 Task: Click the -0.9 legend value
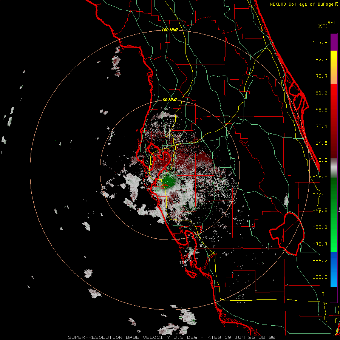[321, 160]
